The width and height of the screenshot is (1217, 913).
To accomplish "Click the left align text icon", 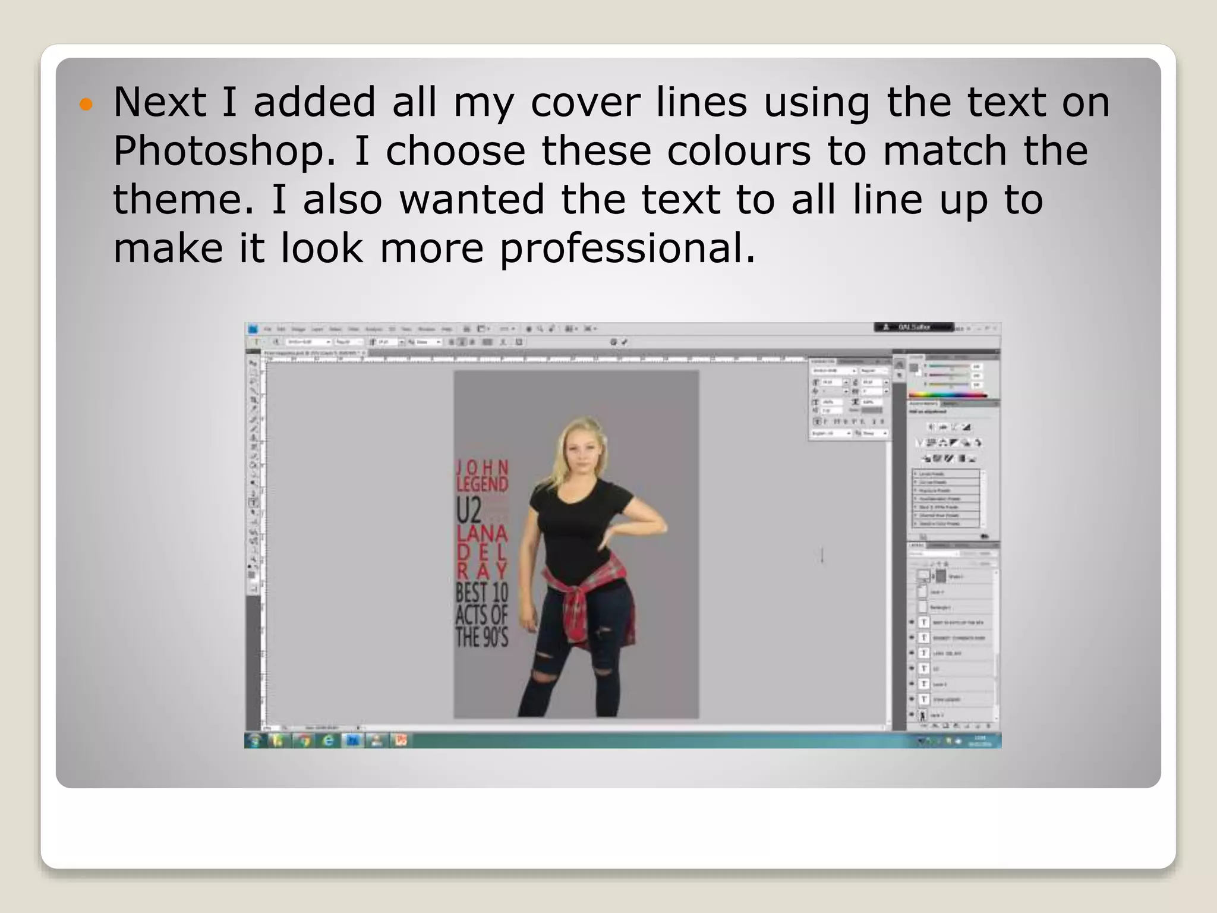I will point(452,342).
